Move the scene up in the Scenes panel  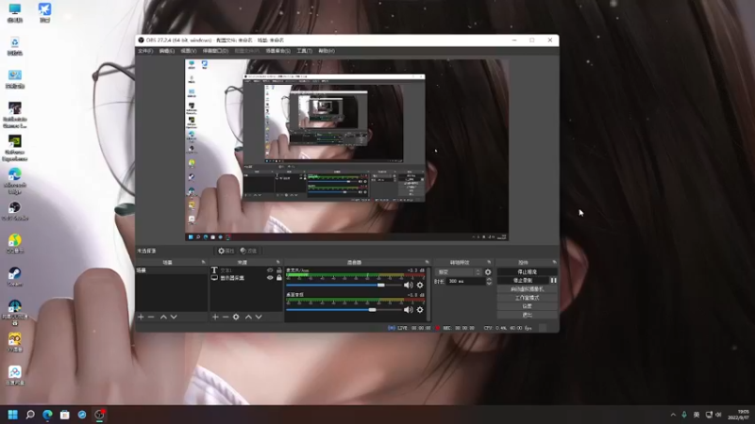pos(163,317)
